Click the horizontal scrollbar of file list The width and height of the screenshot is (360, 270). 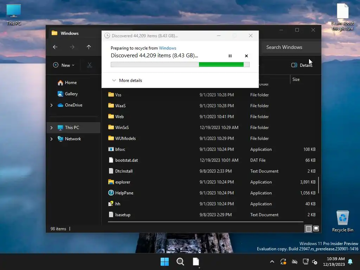click(x=205, y=222)
